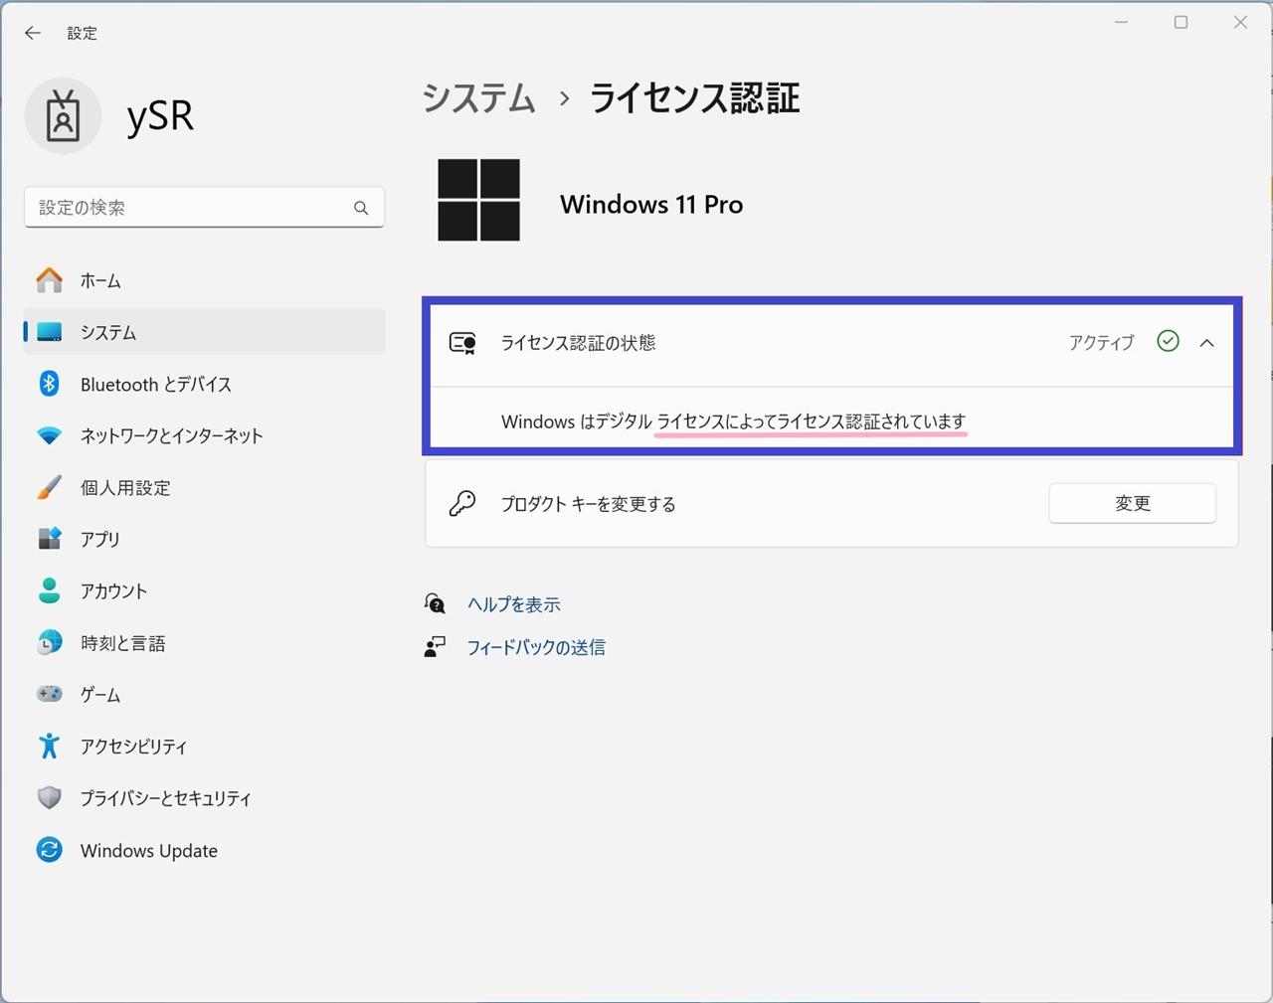Click the プロダクト キーを変更する label

coord(588,504)
